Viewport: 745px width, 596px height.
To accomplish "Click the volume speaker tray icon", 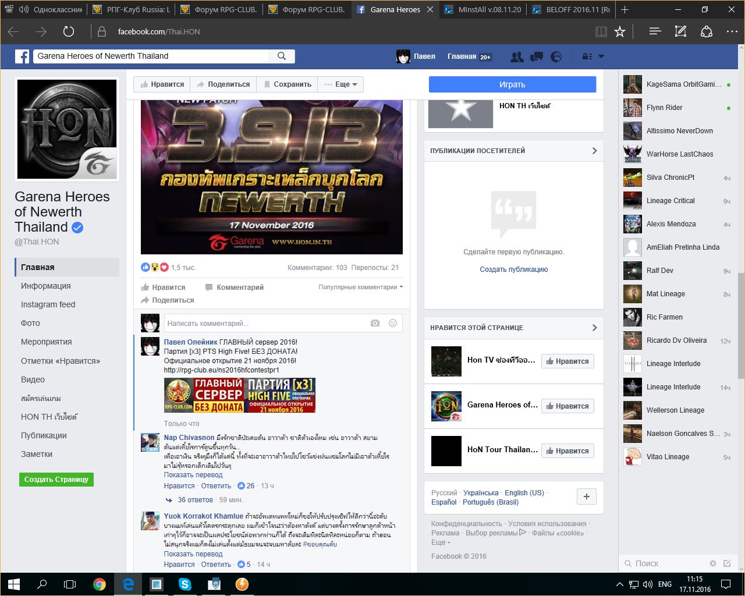I will [648, 584].
